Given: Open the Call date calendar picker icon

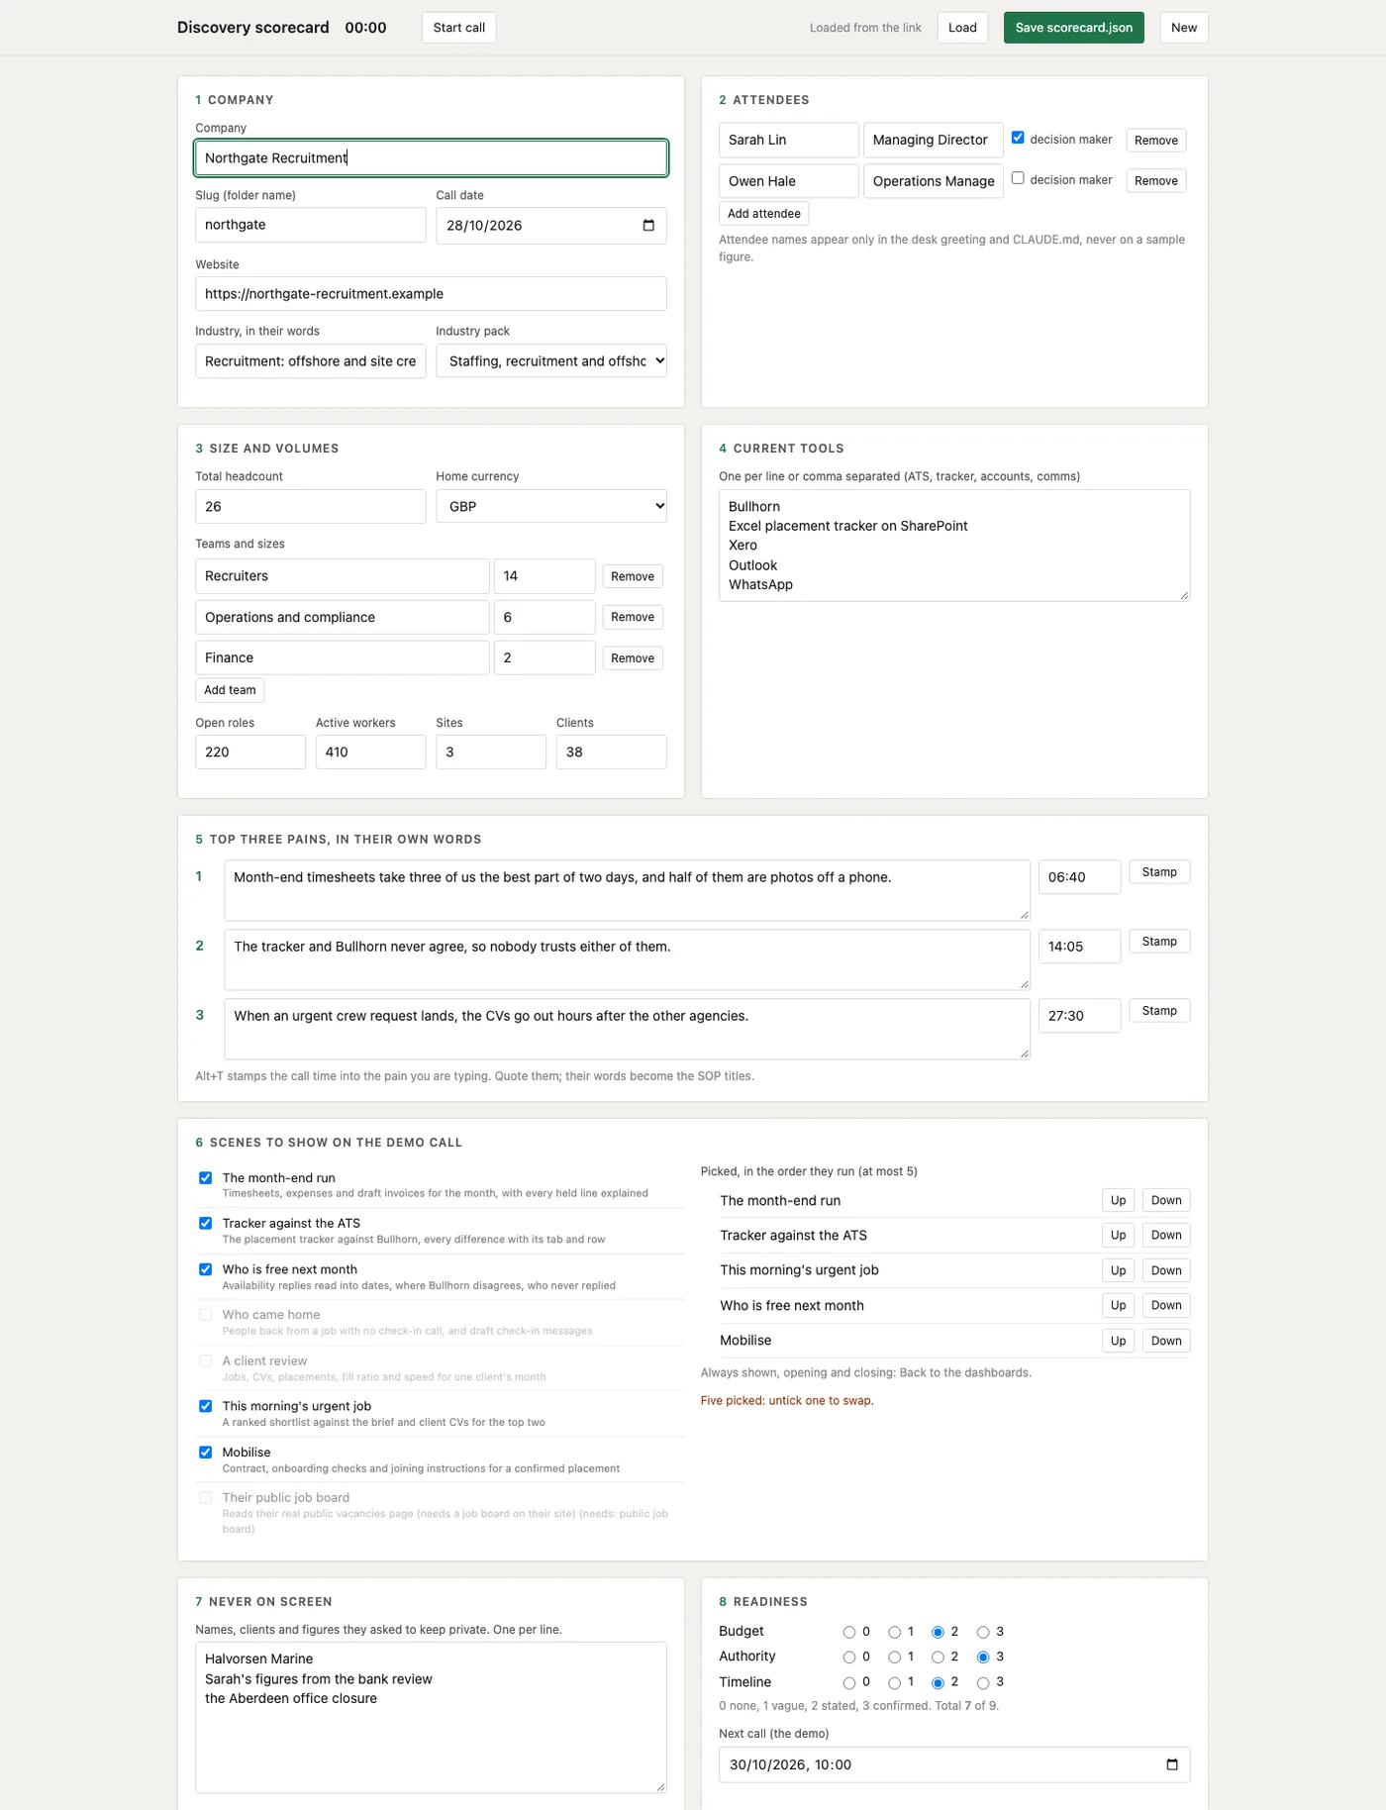Looking at the screenshot, I should [x=648, y=226].
